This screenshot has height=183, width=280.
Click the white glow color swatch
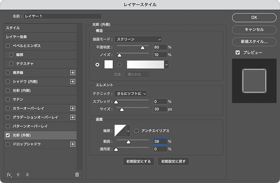109,64
